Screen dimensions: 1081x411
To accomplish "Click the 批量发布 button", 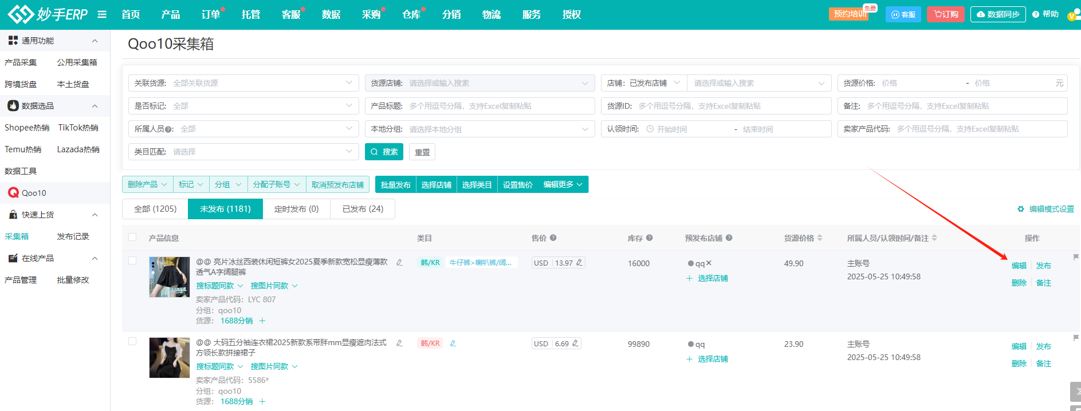I will coord(396,184).
